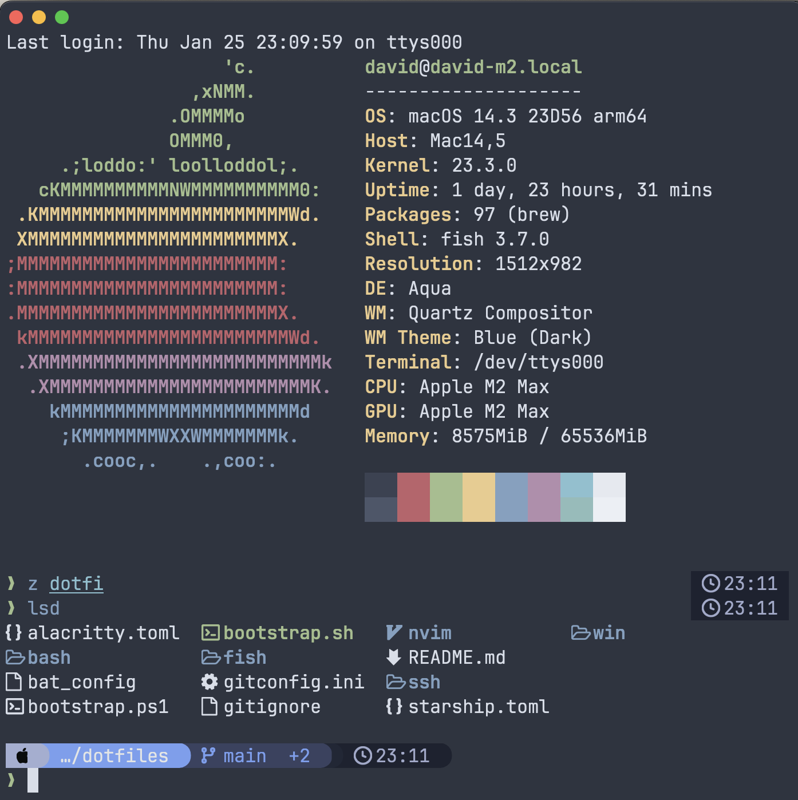Screen dimensions: 798x800
Task: Click the OS: macOS 14.3 line
Action: tap(506, 116)
